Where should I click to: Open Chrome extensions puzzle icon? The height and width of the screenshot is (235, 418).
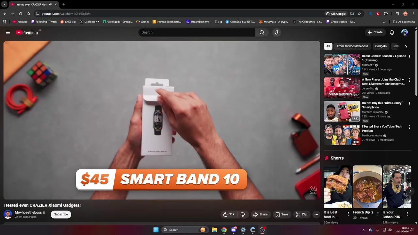tap(386, 14)
